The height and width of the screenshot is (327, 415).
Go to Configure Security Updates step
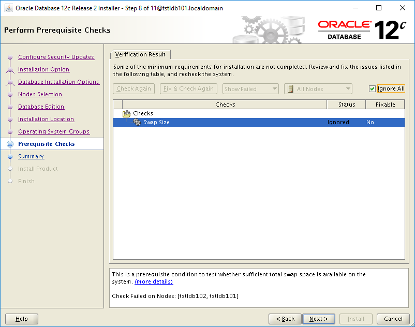click(56, 57)
